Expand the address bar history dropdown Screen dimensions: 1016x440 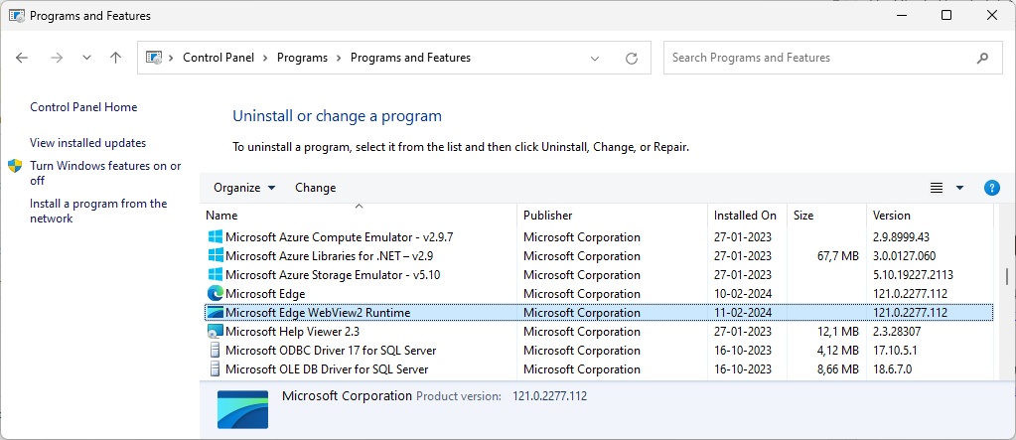595,58
